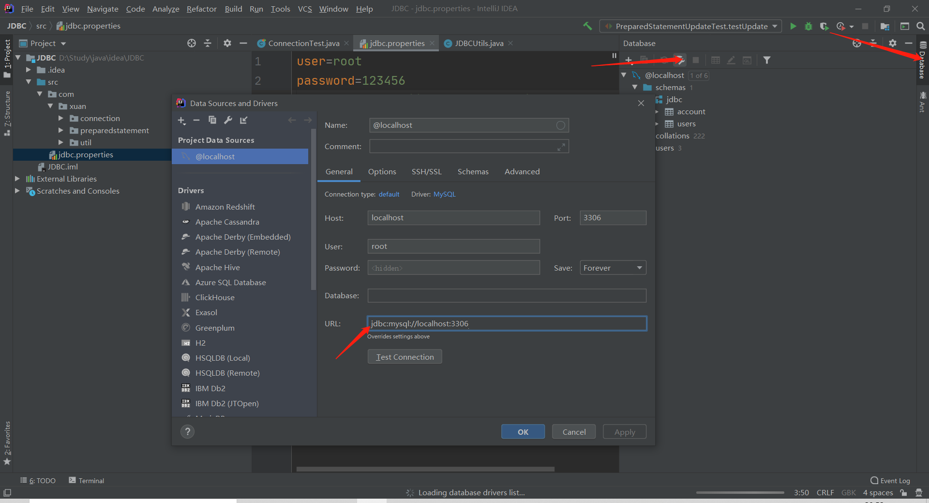929x503 pixels.
Task: Remove selected data source with minus icon
Action: coord(196,120)
